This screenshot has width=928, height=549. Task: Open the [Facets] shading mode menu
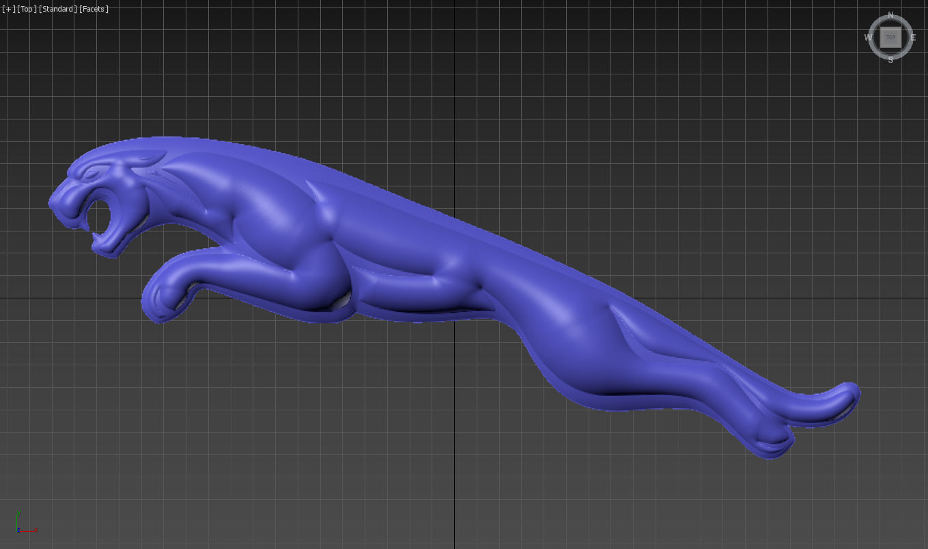pyautogui.click(x=94, y=9)
